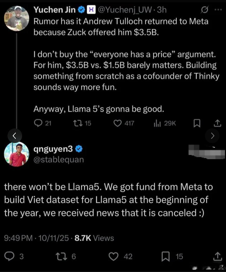
Task: Bookmark Yuchen Jin's tweet
Action: click(197, 123)
